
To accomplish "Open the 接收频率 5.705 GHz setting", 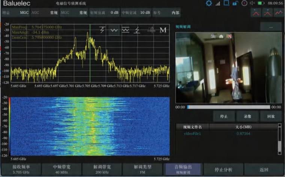I will [20, 169].
